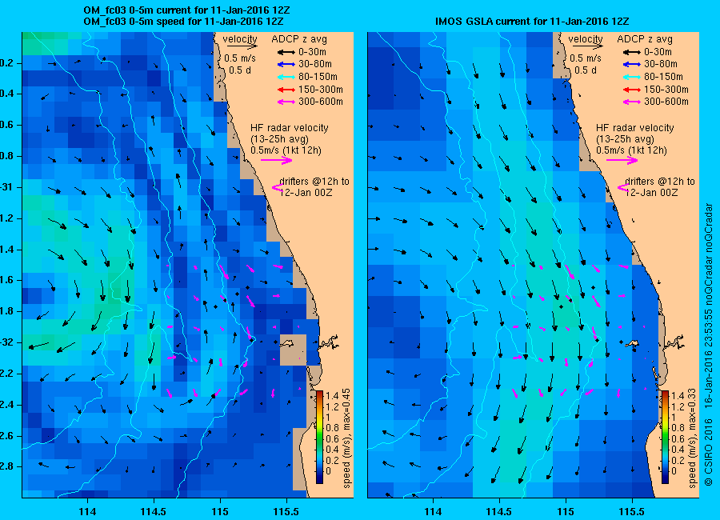Click the '115.5' longitude label under left panel
The image size is (720, 520).
(x=286, y=511)
